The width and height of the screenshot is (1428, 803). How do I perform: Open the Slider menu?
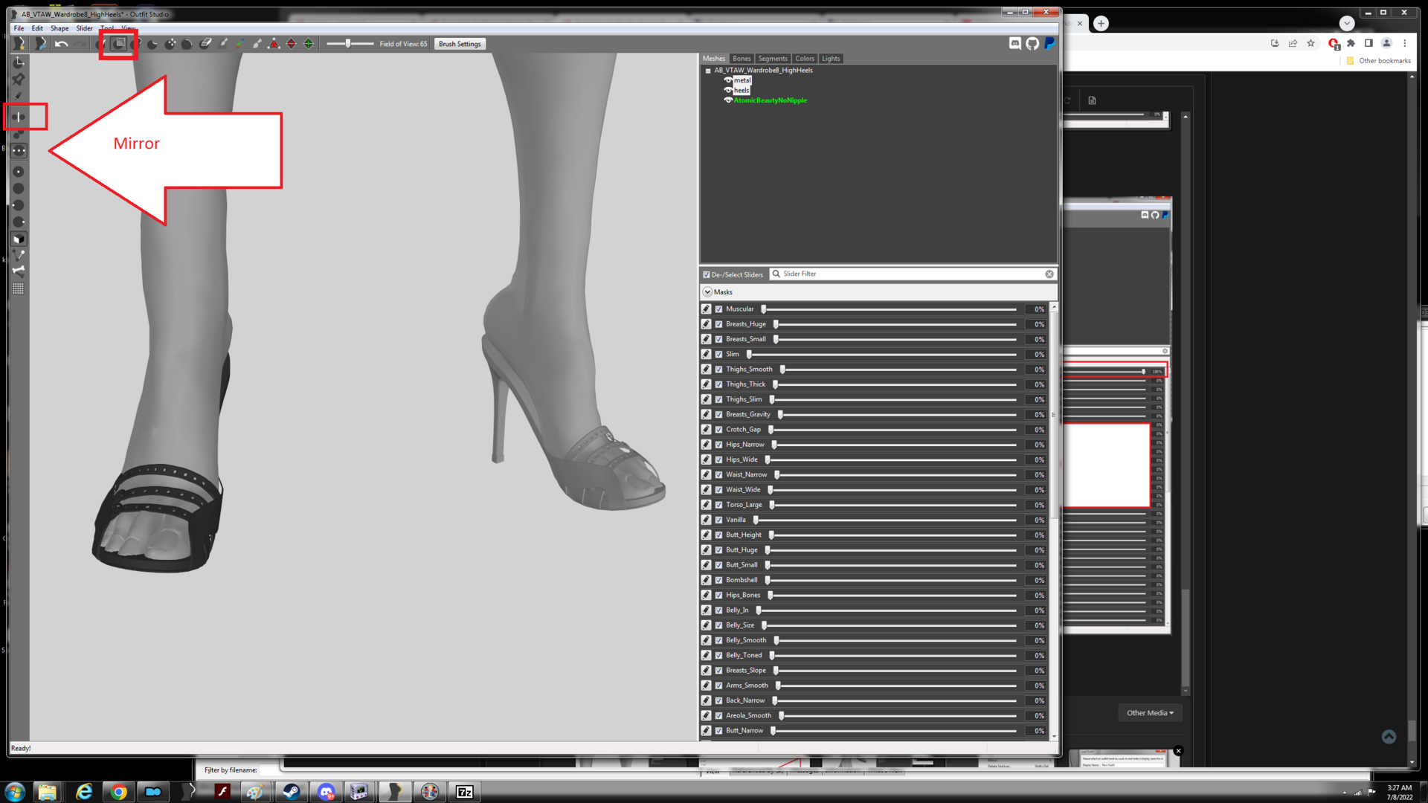[x=84, y=28]
